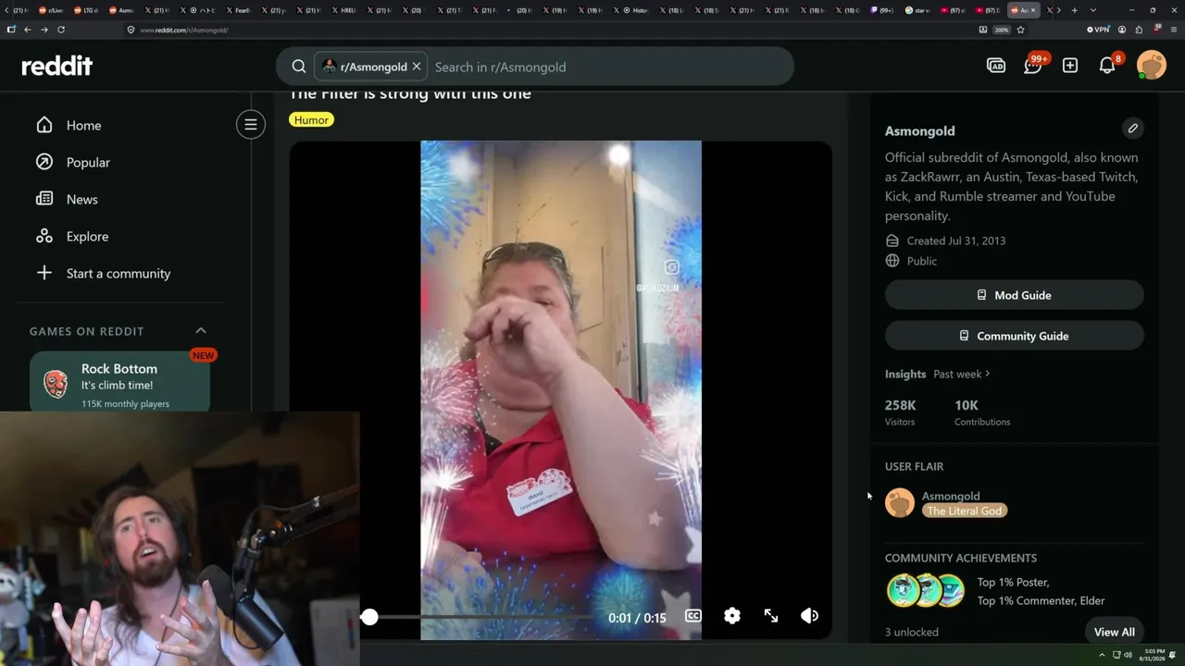The width and height of the screenshot is (1185, 666).
Task: Switch to the FearB tab
Action: tap(239, 10)
